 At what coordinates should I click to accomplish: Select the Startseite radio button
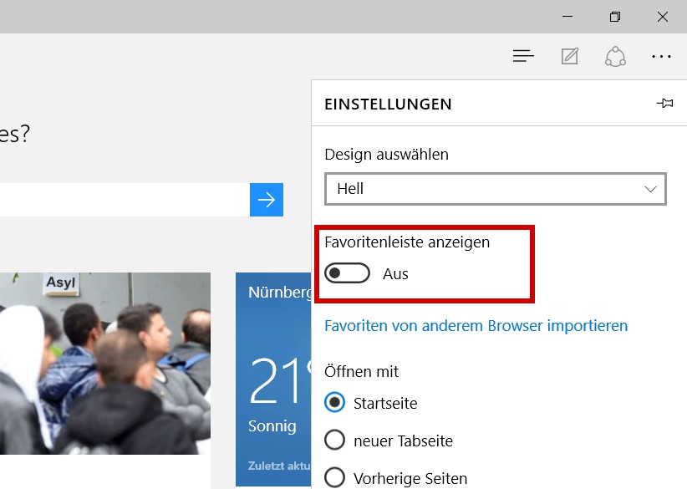(x=334, y=403)
